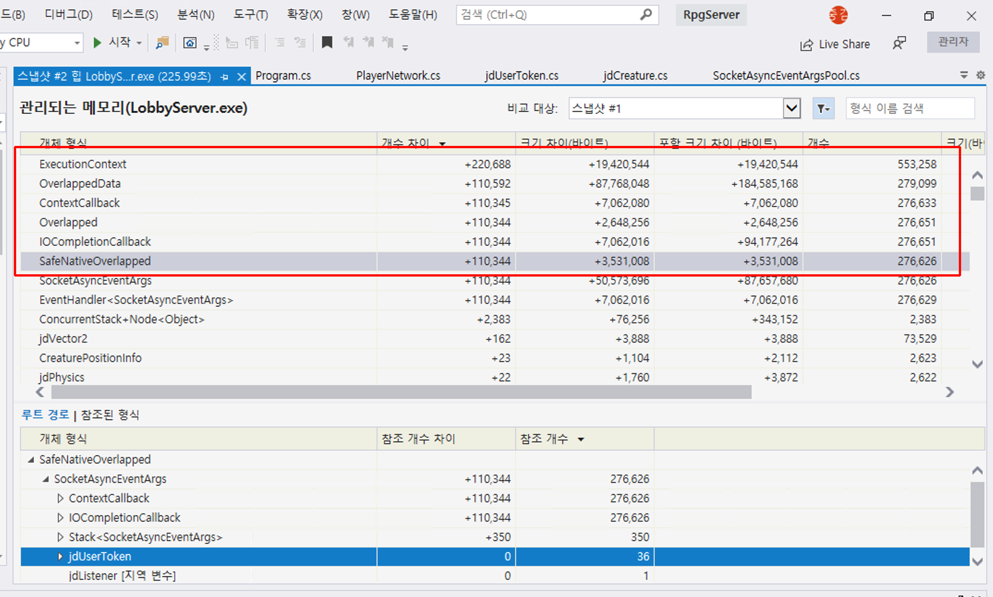Screen dimensions: 993x597
Task: Click the search magnifier icon
Action: [646, 15]
